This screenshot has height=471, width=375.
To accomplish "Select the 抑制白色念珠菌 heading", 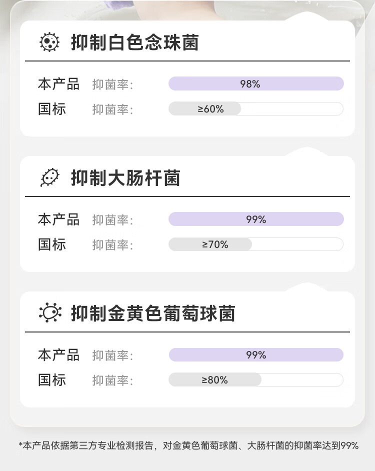I will (x=134, y=42).
